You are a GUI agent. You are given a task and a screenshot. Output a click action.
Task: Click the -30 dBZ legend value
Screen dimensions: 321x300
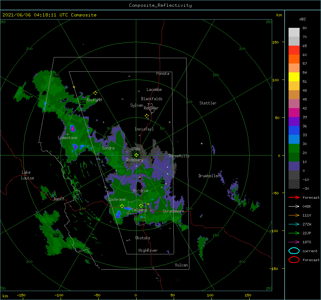[306, 188]
